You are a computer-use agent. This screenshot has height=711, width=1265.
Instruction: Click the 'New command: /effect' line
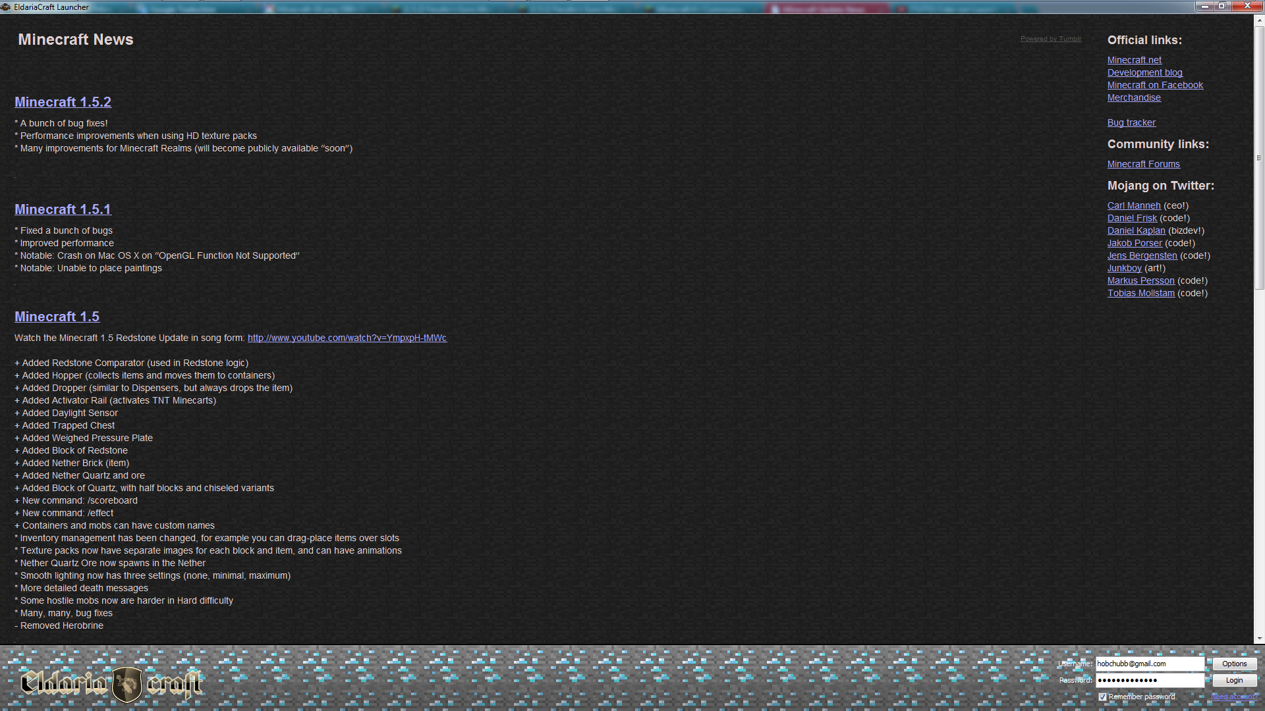(x=64, y=513)
